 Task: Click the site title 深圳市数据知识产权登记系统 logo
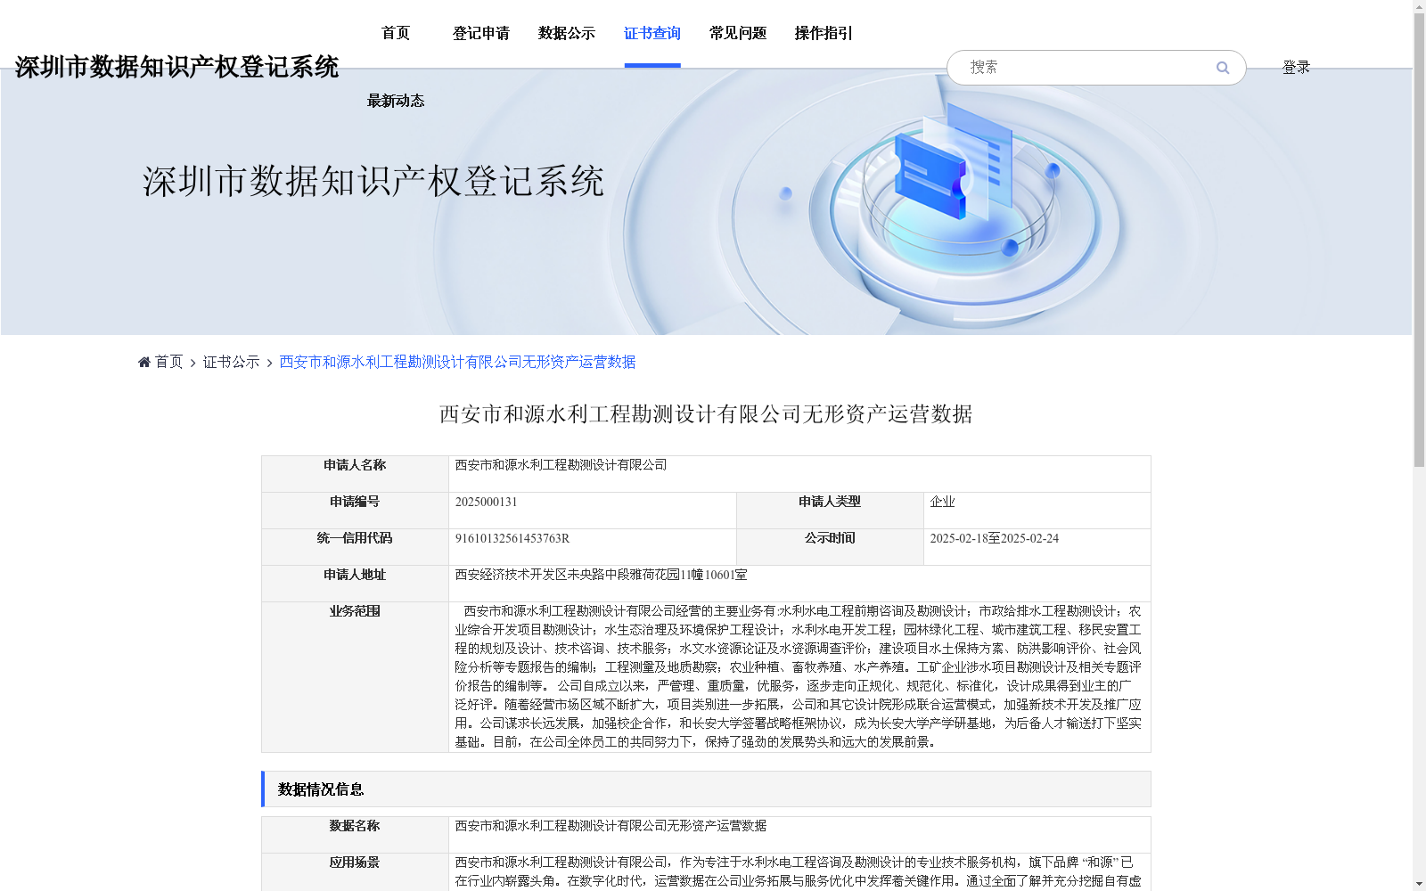[176, 67]
